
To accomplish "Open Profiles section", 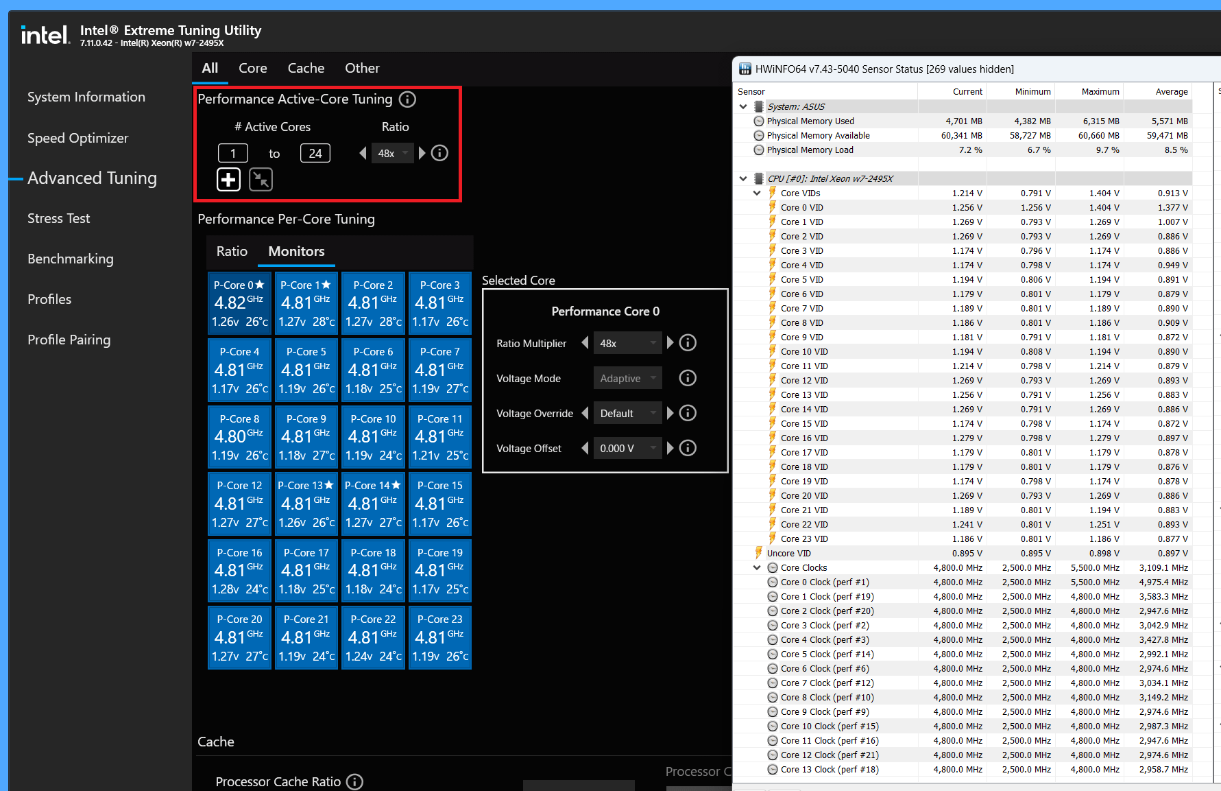I will point(49,299).
